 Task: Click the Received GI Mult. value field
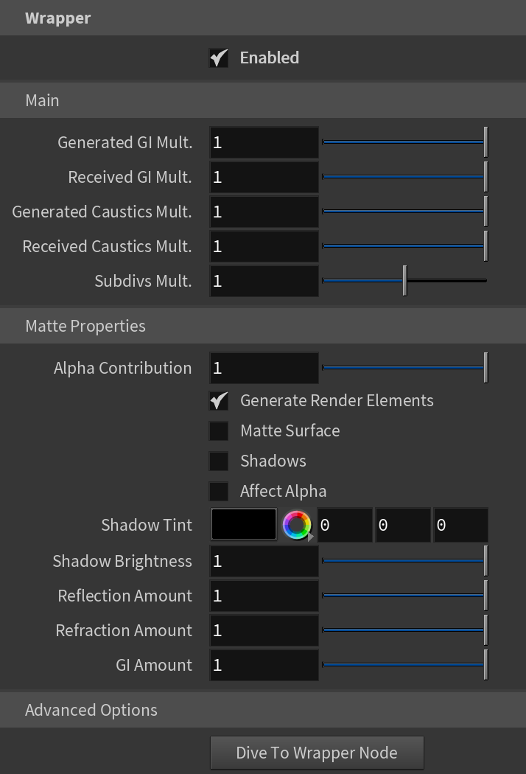[264, 177]
